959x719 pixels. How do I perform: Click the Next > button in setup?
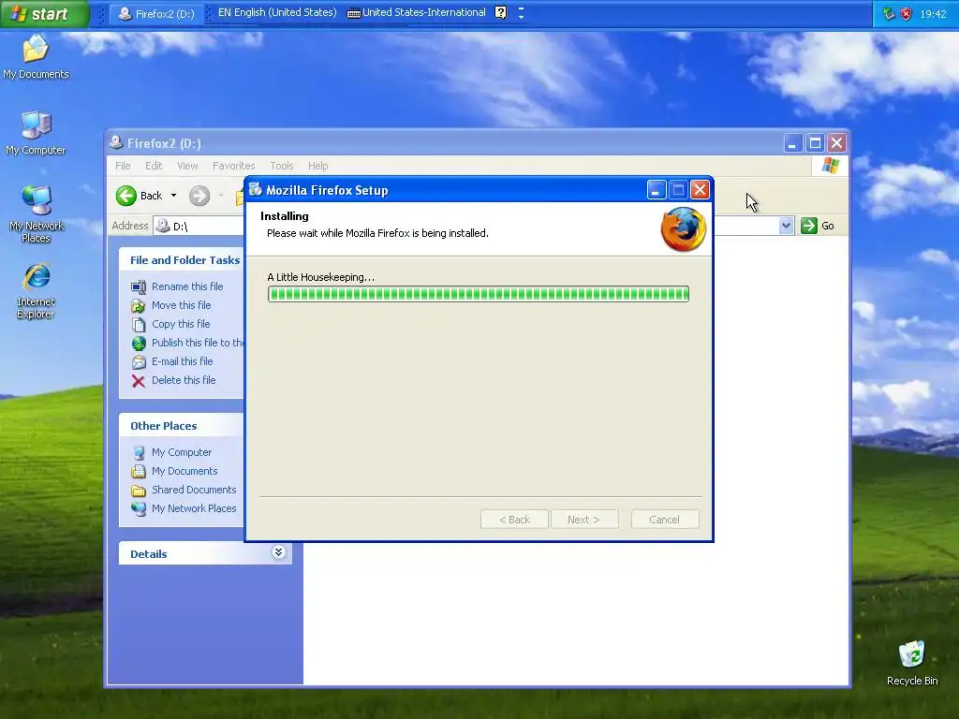click(584, 519)
